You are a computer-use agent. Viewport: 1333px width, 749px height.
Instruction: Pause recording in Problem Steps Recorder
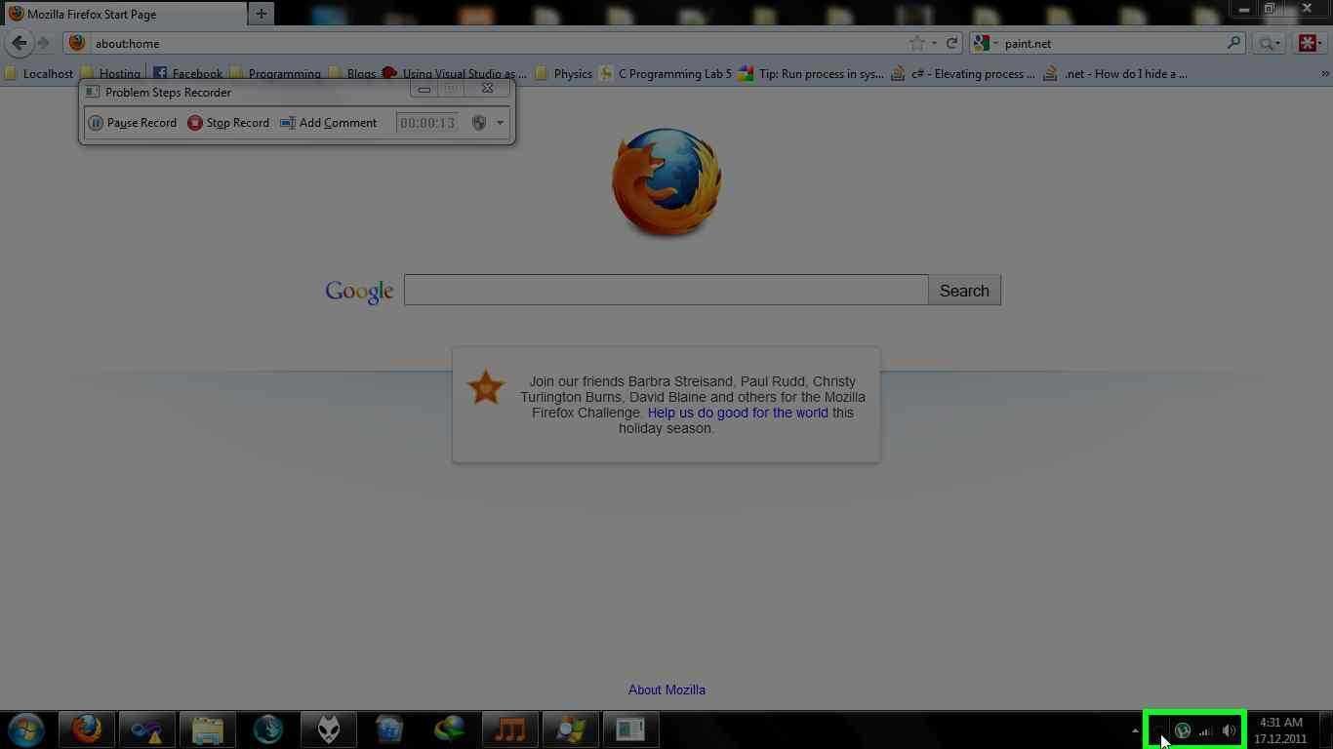pos(133,123)
